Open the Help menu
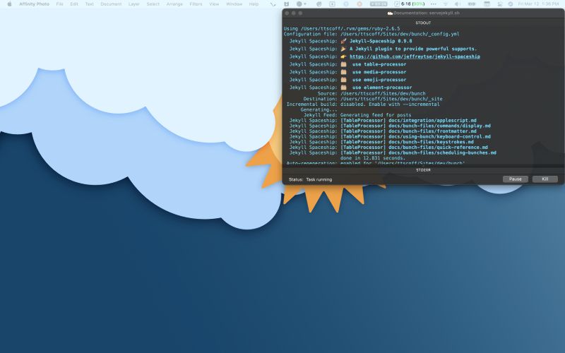 [x=254, y=4]
